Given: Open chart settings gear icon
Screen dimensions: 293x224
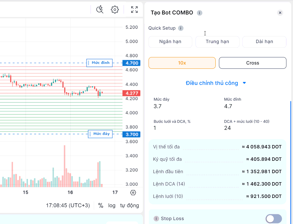Looking at the screenshot, I should [115, 10].
